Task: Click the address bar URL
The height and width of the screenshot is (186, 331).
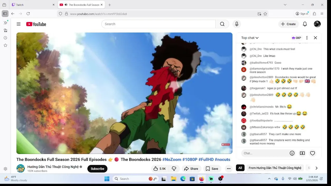Action: [99, 14]
